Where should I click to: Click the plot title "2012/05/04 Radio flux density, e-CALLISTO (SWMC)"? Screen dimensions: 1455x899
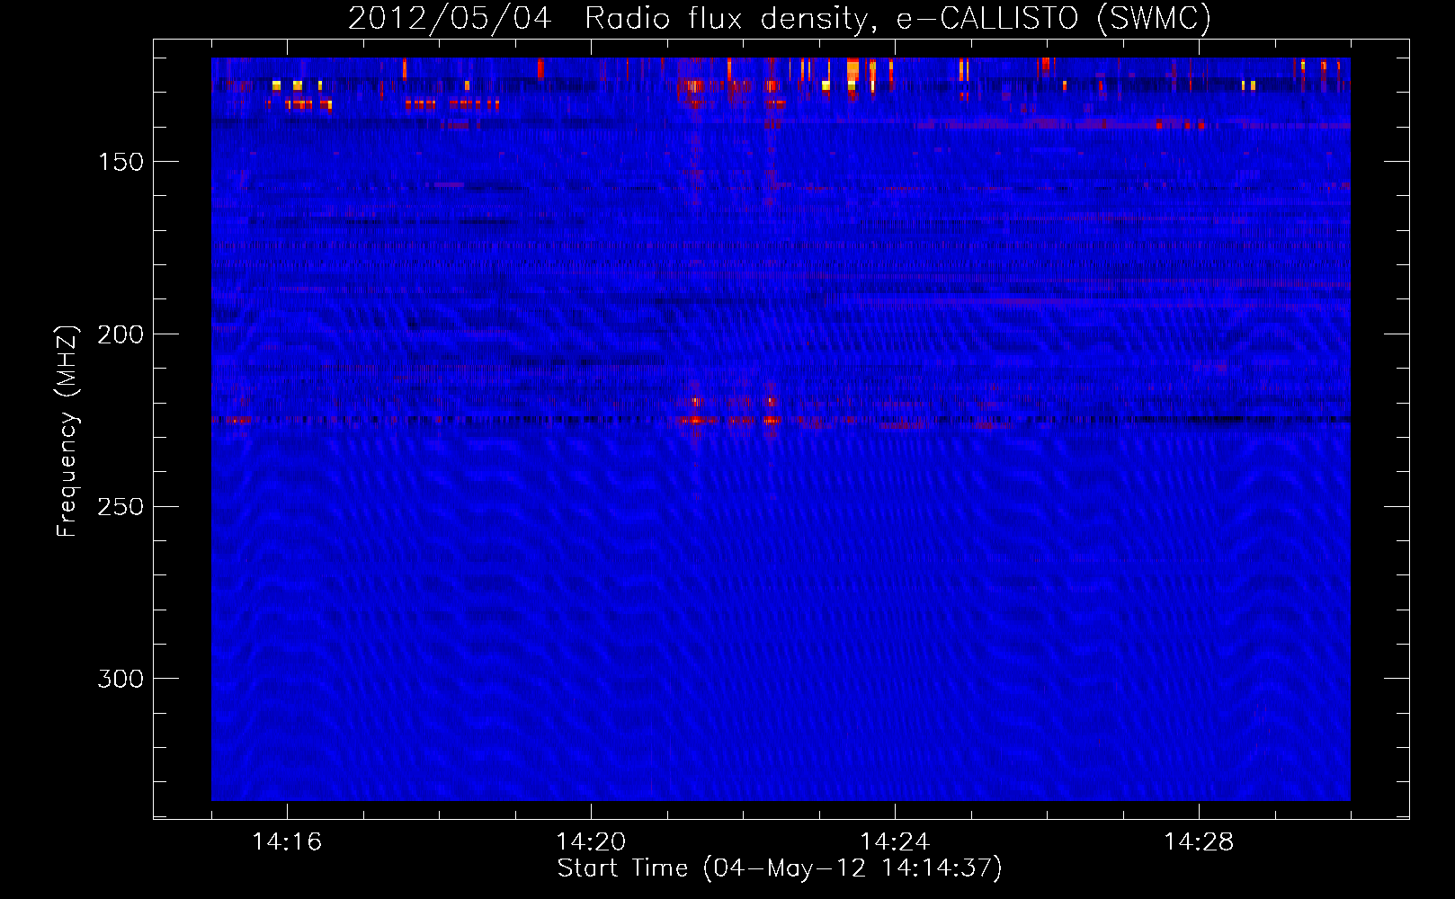[x=780, y=18]
